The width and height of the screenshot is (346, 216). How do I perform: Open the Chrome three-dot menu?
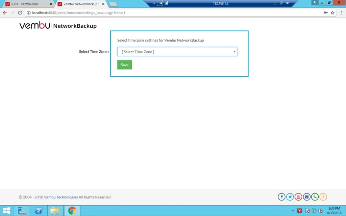(x=341, y=13)
